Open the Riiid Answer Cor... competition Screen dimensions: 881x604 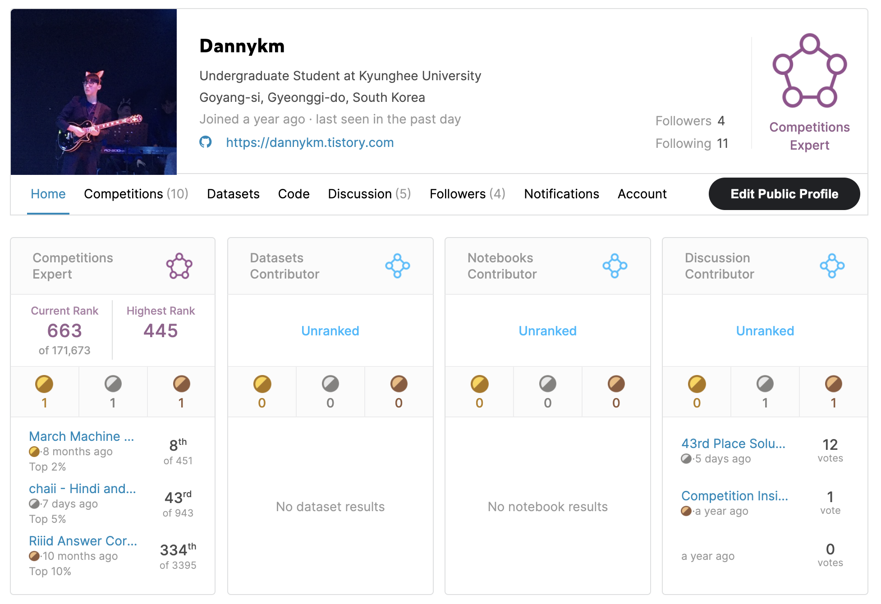pyautogui.click(x=83, y=541)
